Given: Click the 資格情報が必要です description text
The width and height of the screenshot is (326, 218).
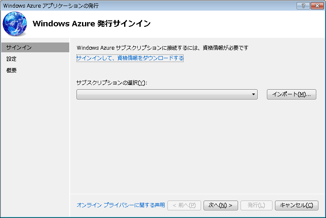Looking at the screenshot, I should pos(225,48).
